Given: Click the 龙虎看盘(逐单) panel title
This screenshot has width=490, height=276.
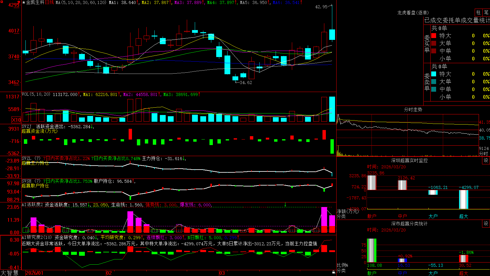Looking at the screenshot, I should click(413, 13).
